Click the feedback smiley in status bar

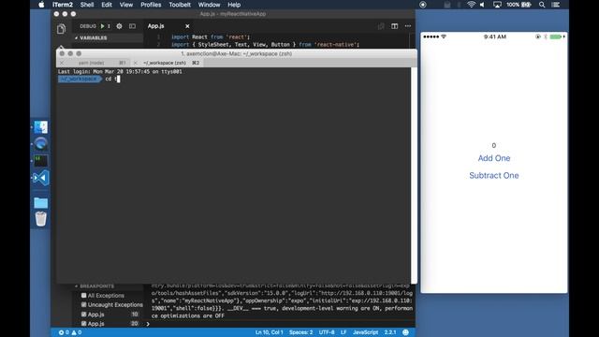point(405,332)
